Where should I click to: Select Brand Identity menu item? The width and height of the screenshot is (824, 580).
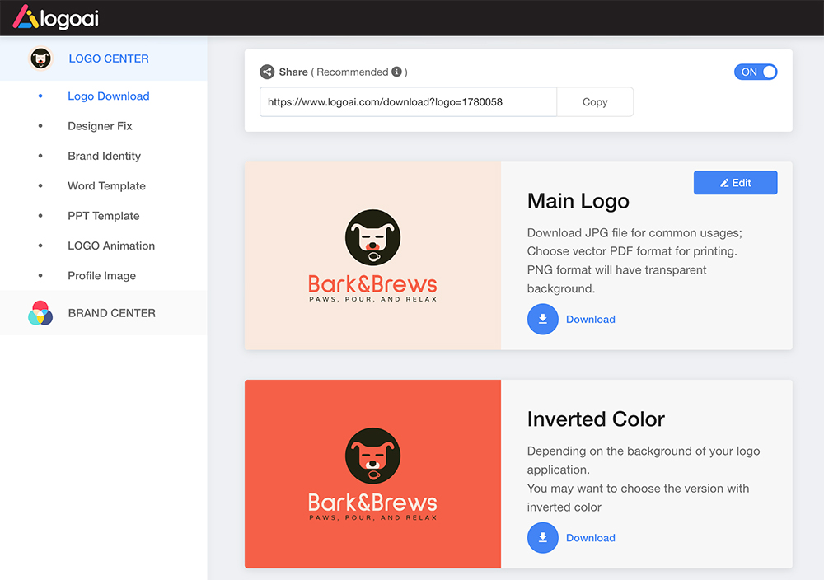[104, 156]
